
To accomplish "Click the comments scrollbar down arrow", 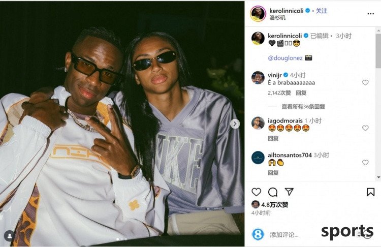I will click(378, 177).
